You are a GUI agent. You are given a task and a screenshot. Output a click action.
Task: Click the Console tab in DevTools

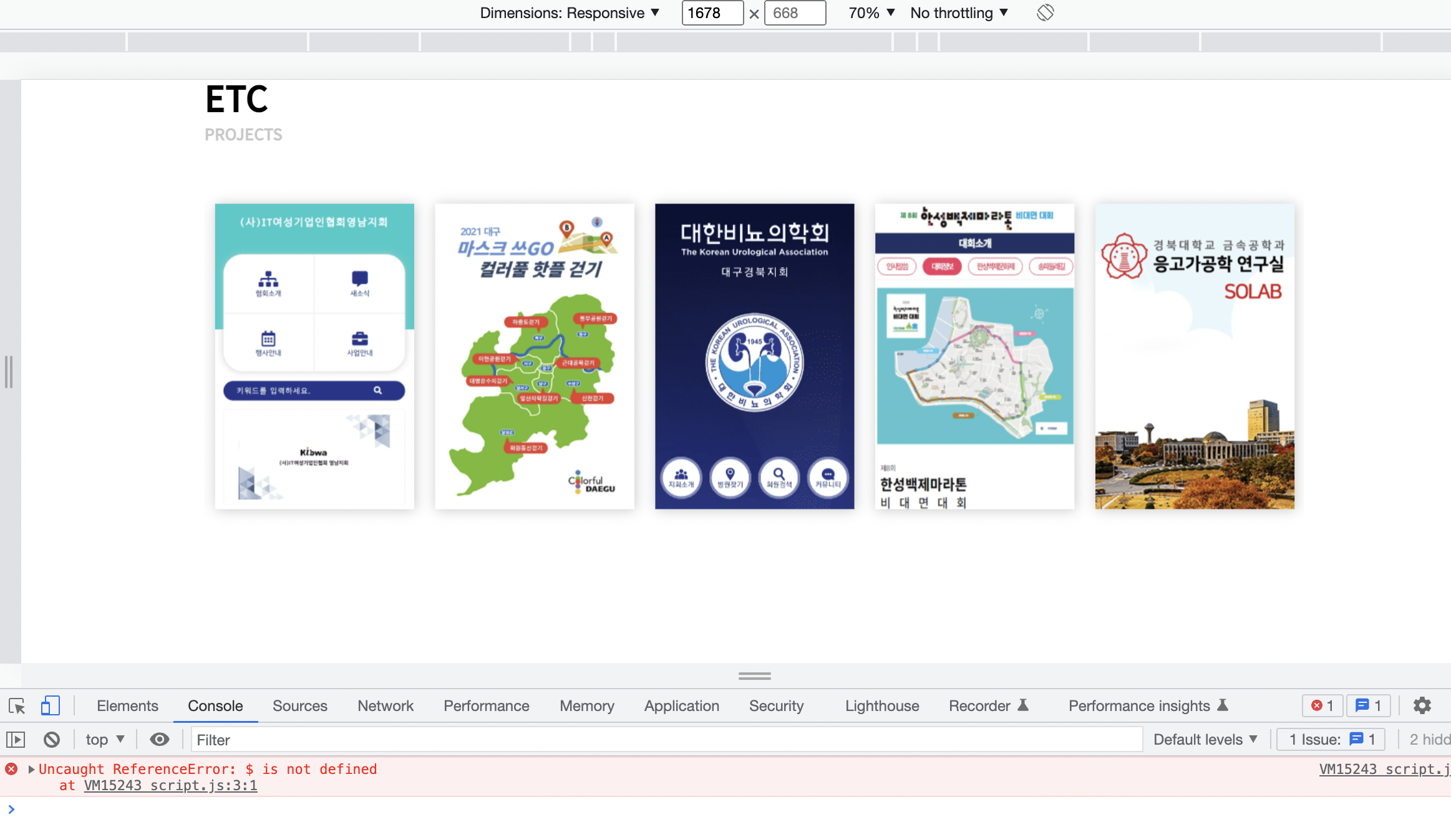point(215,706)
